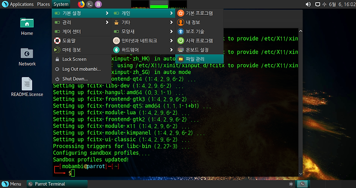Click the purple notes launcher icon
This screenshot has height=188, width=356.
98,4
